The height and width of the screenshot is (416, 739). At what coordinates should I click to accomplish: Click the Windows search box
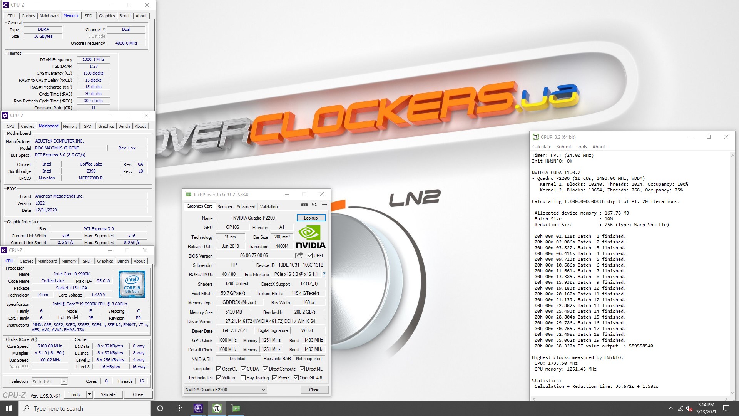pos(85,408)
